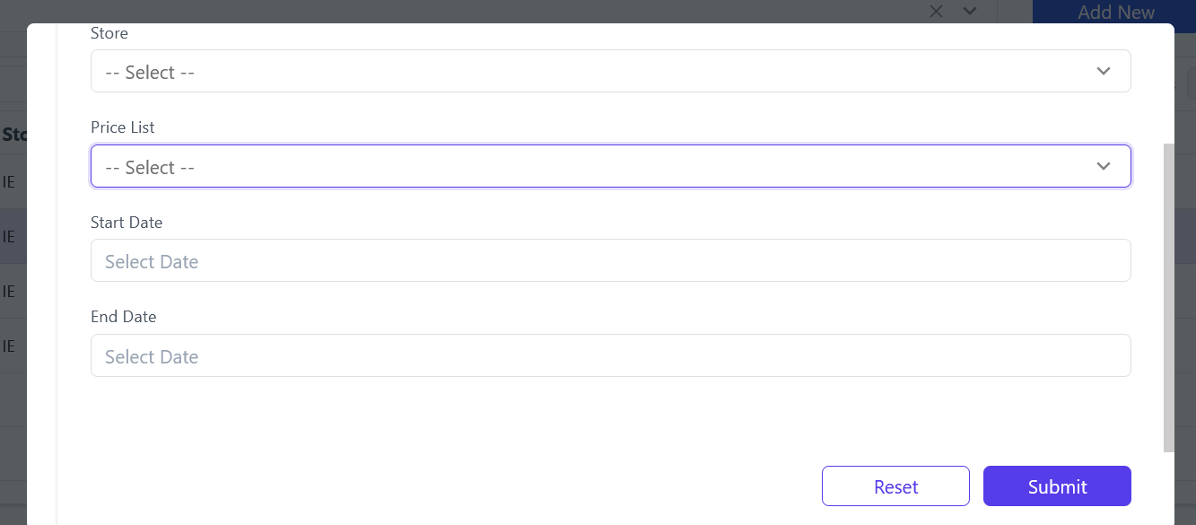This screenshot has height=525, width=1196.
Task: Expand the chevron-down icon beside the X
Action: coord(970,11)
